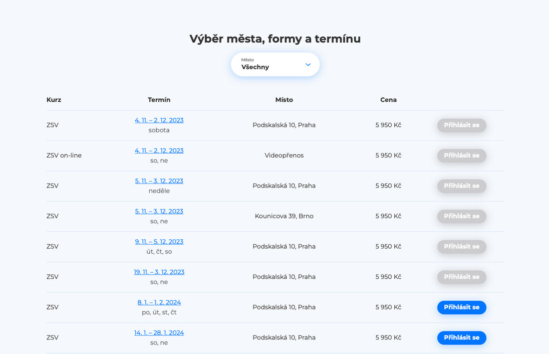The height and width of the screenshot is (354, 549).
Task: Click the 5. 11. – 3. 12. 2023 neděle link
Action: coord(159,181)
